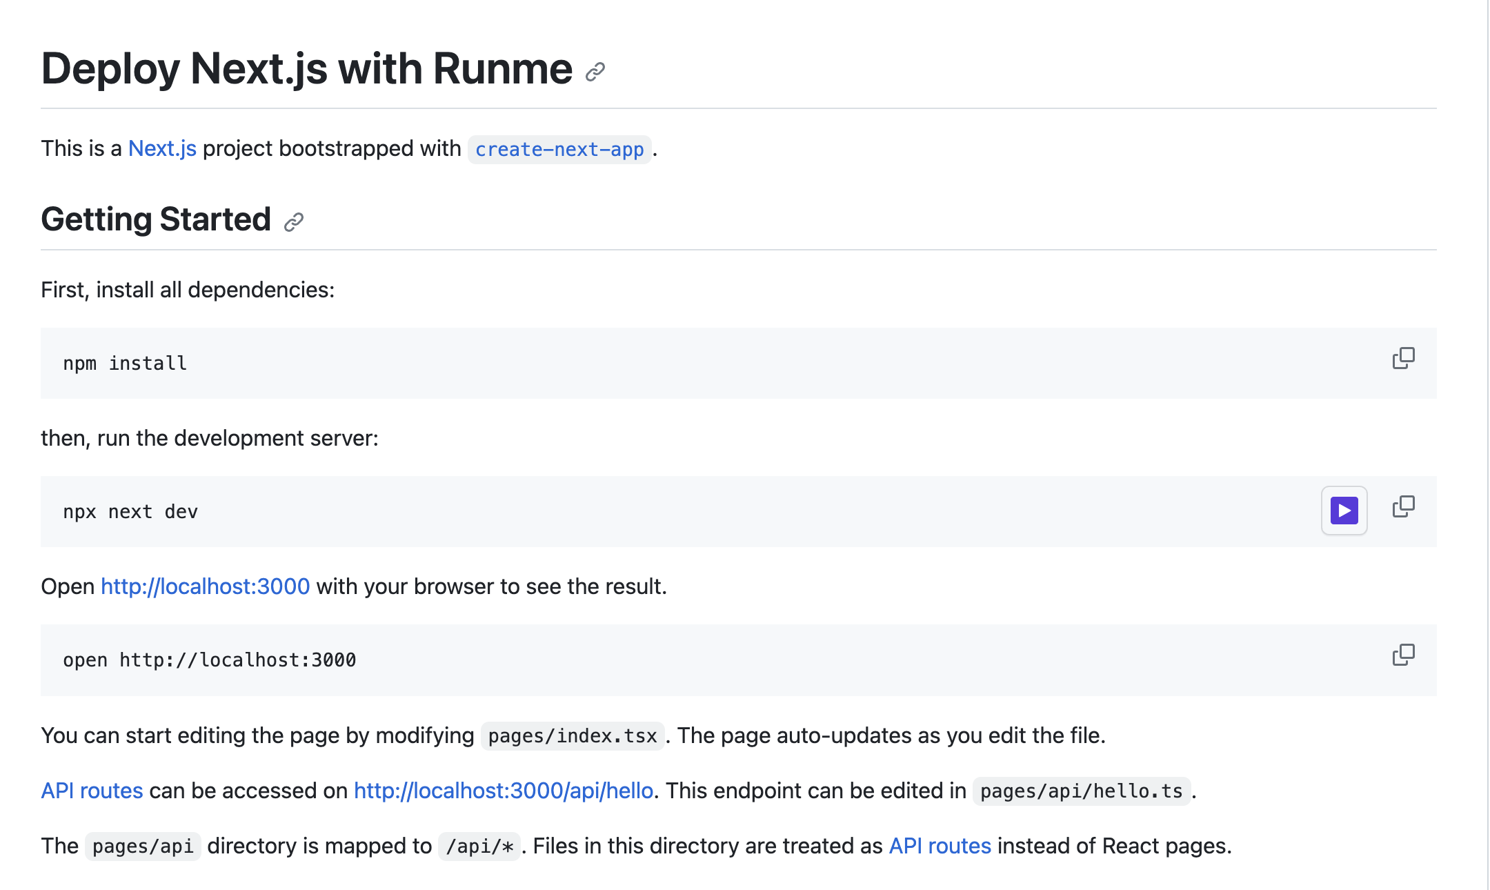Image resolution: width=1490 pixels, height=890 pixels.
Task: Click the Getting Started heading
Action: [155, 219]
